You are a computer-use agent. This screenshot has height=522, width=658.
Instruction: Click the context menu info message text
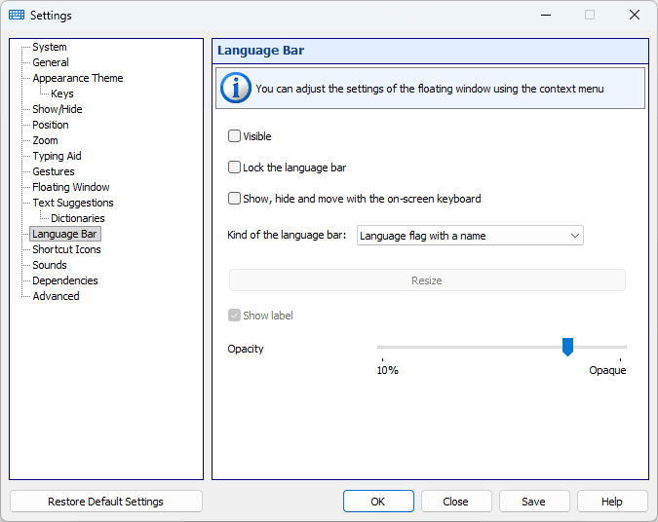coord(430,89)
